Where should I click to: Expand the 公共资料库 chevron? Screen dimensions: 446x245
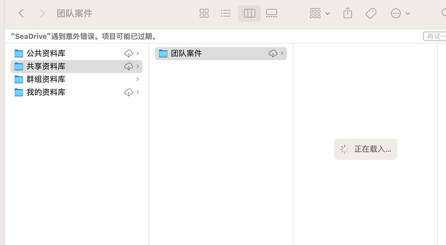pos(138,53)
